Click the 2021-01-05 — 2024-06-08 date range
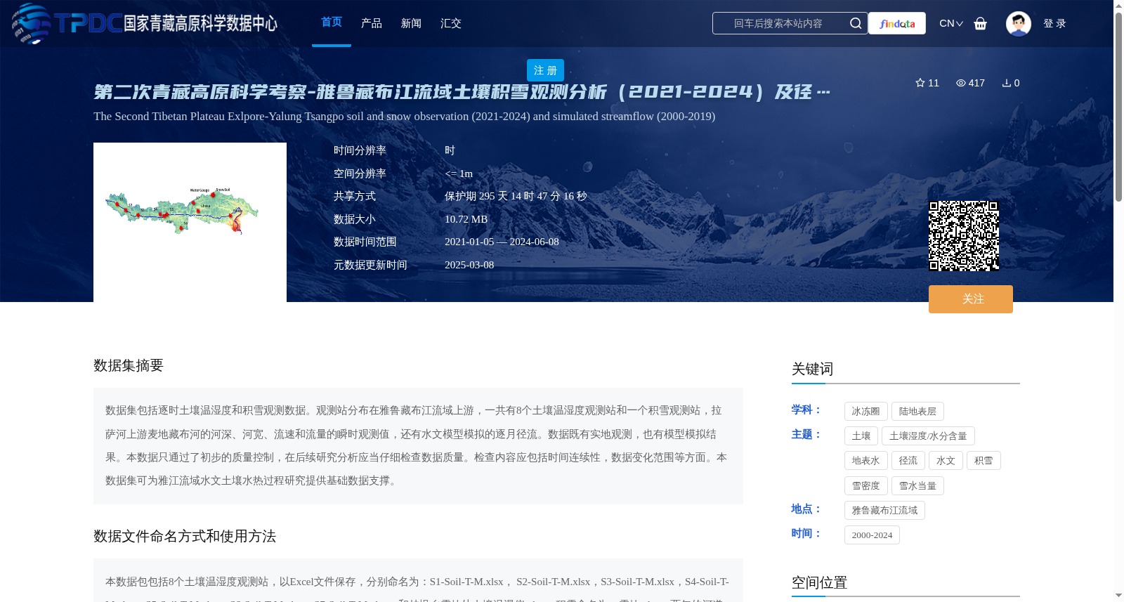1124x602 pixels. coord(502,242)
